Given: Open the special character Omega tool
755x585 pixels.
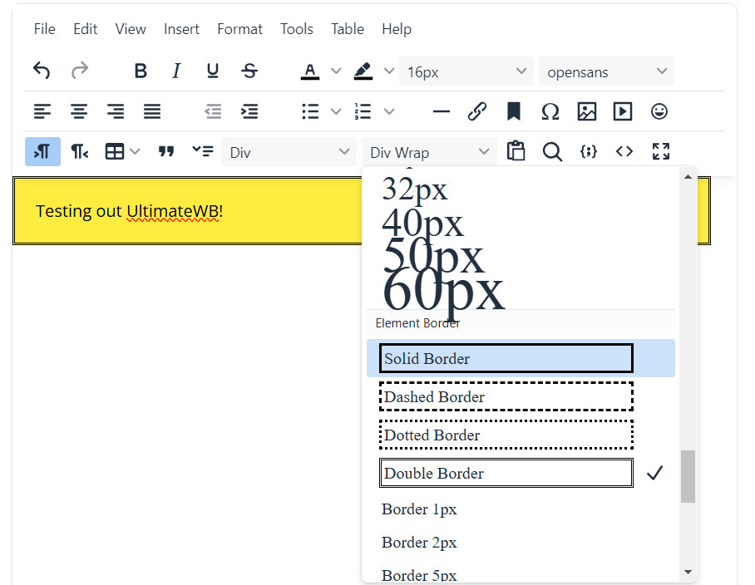Looking at the screenshot, I should pyautogui.click(x=550, y=111).
